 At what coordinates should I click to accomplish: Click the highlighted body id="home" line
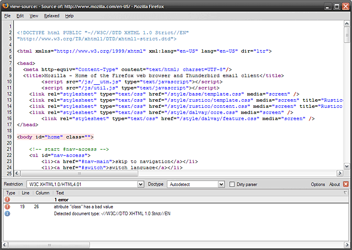(55, 137)
